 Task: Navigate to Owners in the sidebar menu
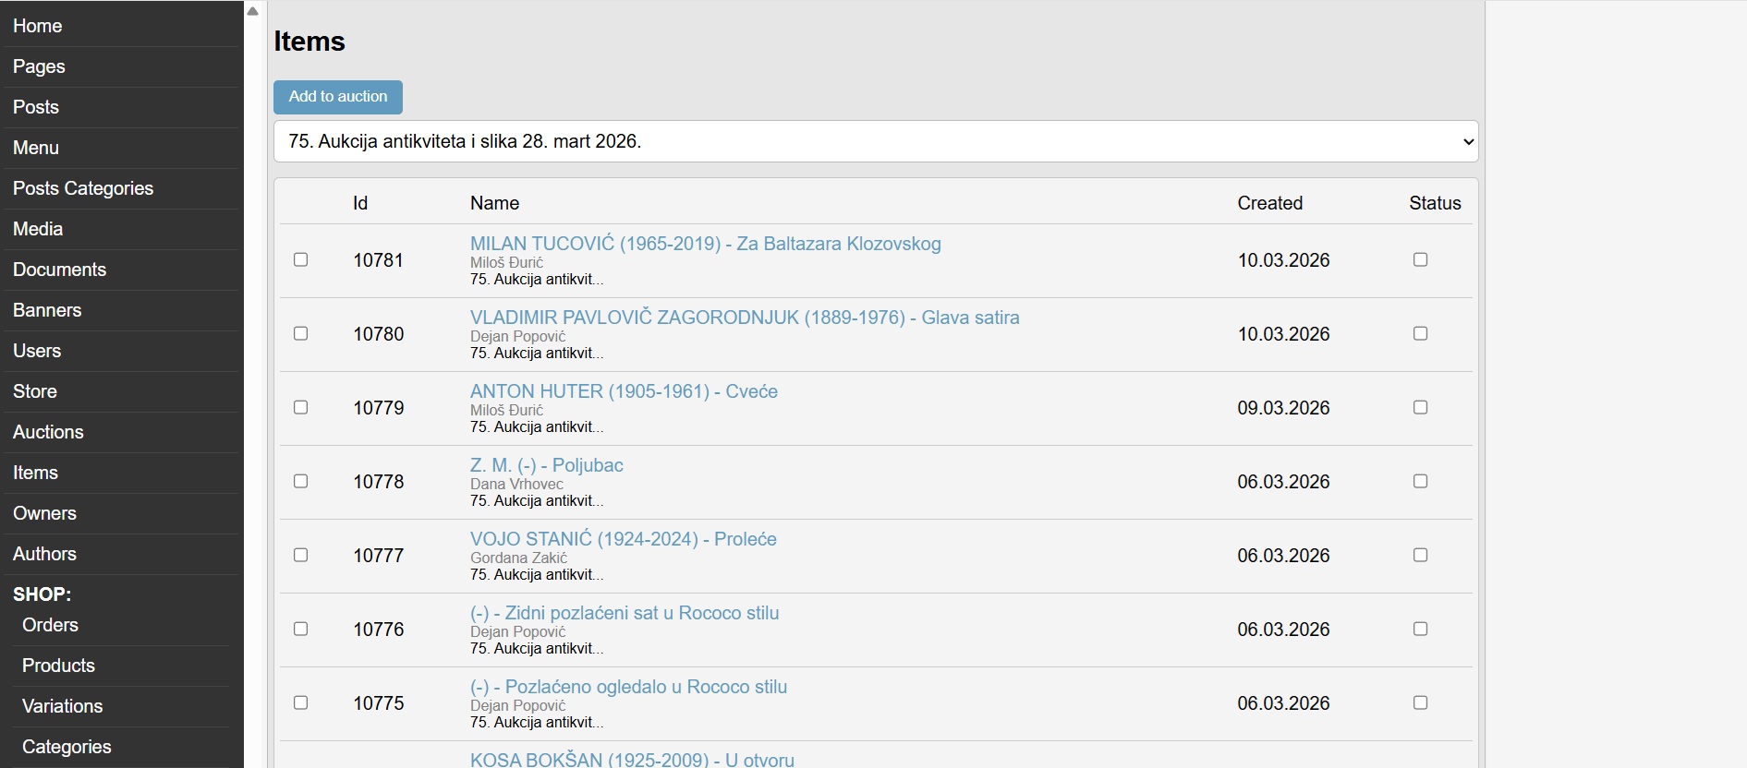(44, 513)
